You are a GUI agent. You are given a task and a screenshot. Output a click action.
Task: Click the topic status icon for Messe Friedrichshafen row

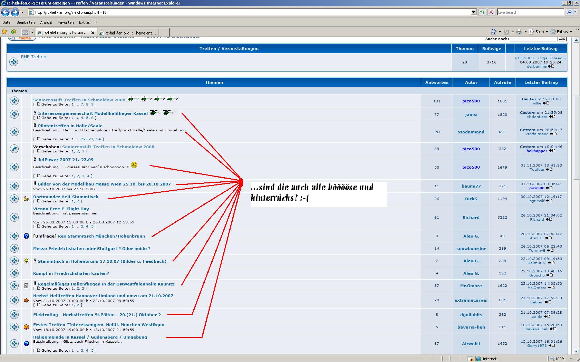14,249
